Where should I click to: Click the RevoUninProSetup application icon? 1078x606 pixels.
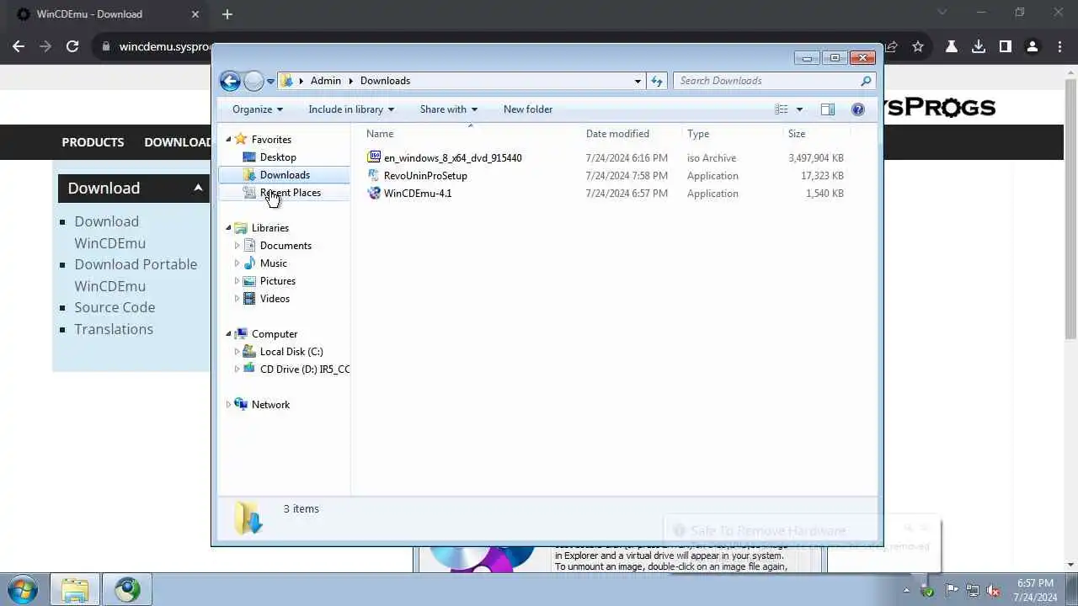pyautogui.click(x=374, y=175)
